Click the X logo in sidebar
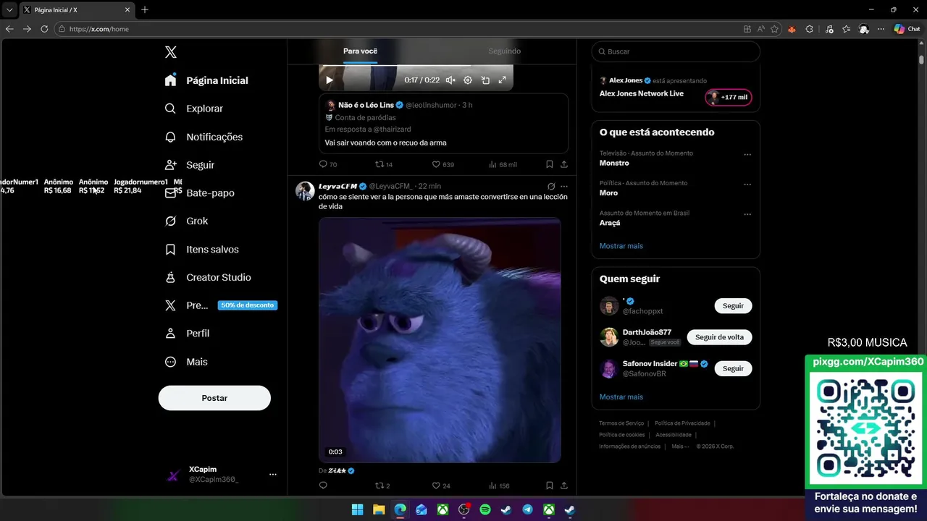This screenshot has width=927, height=521. tap(171, 52)
